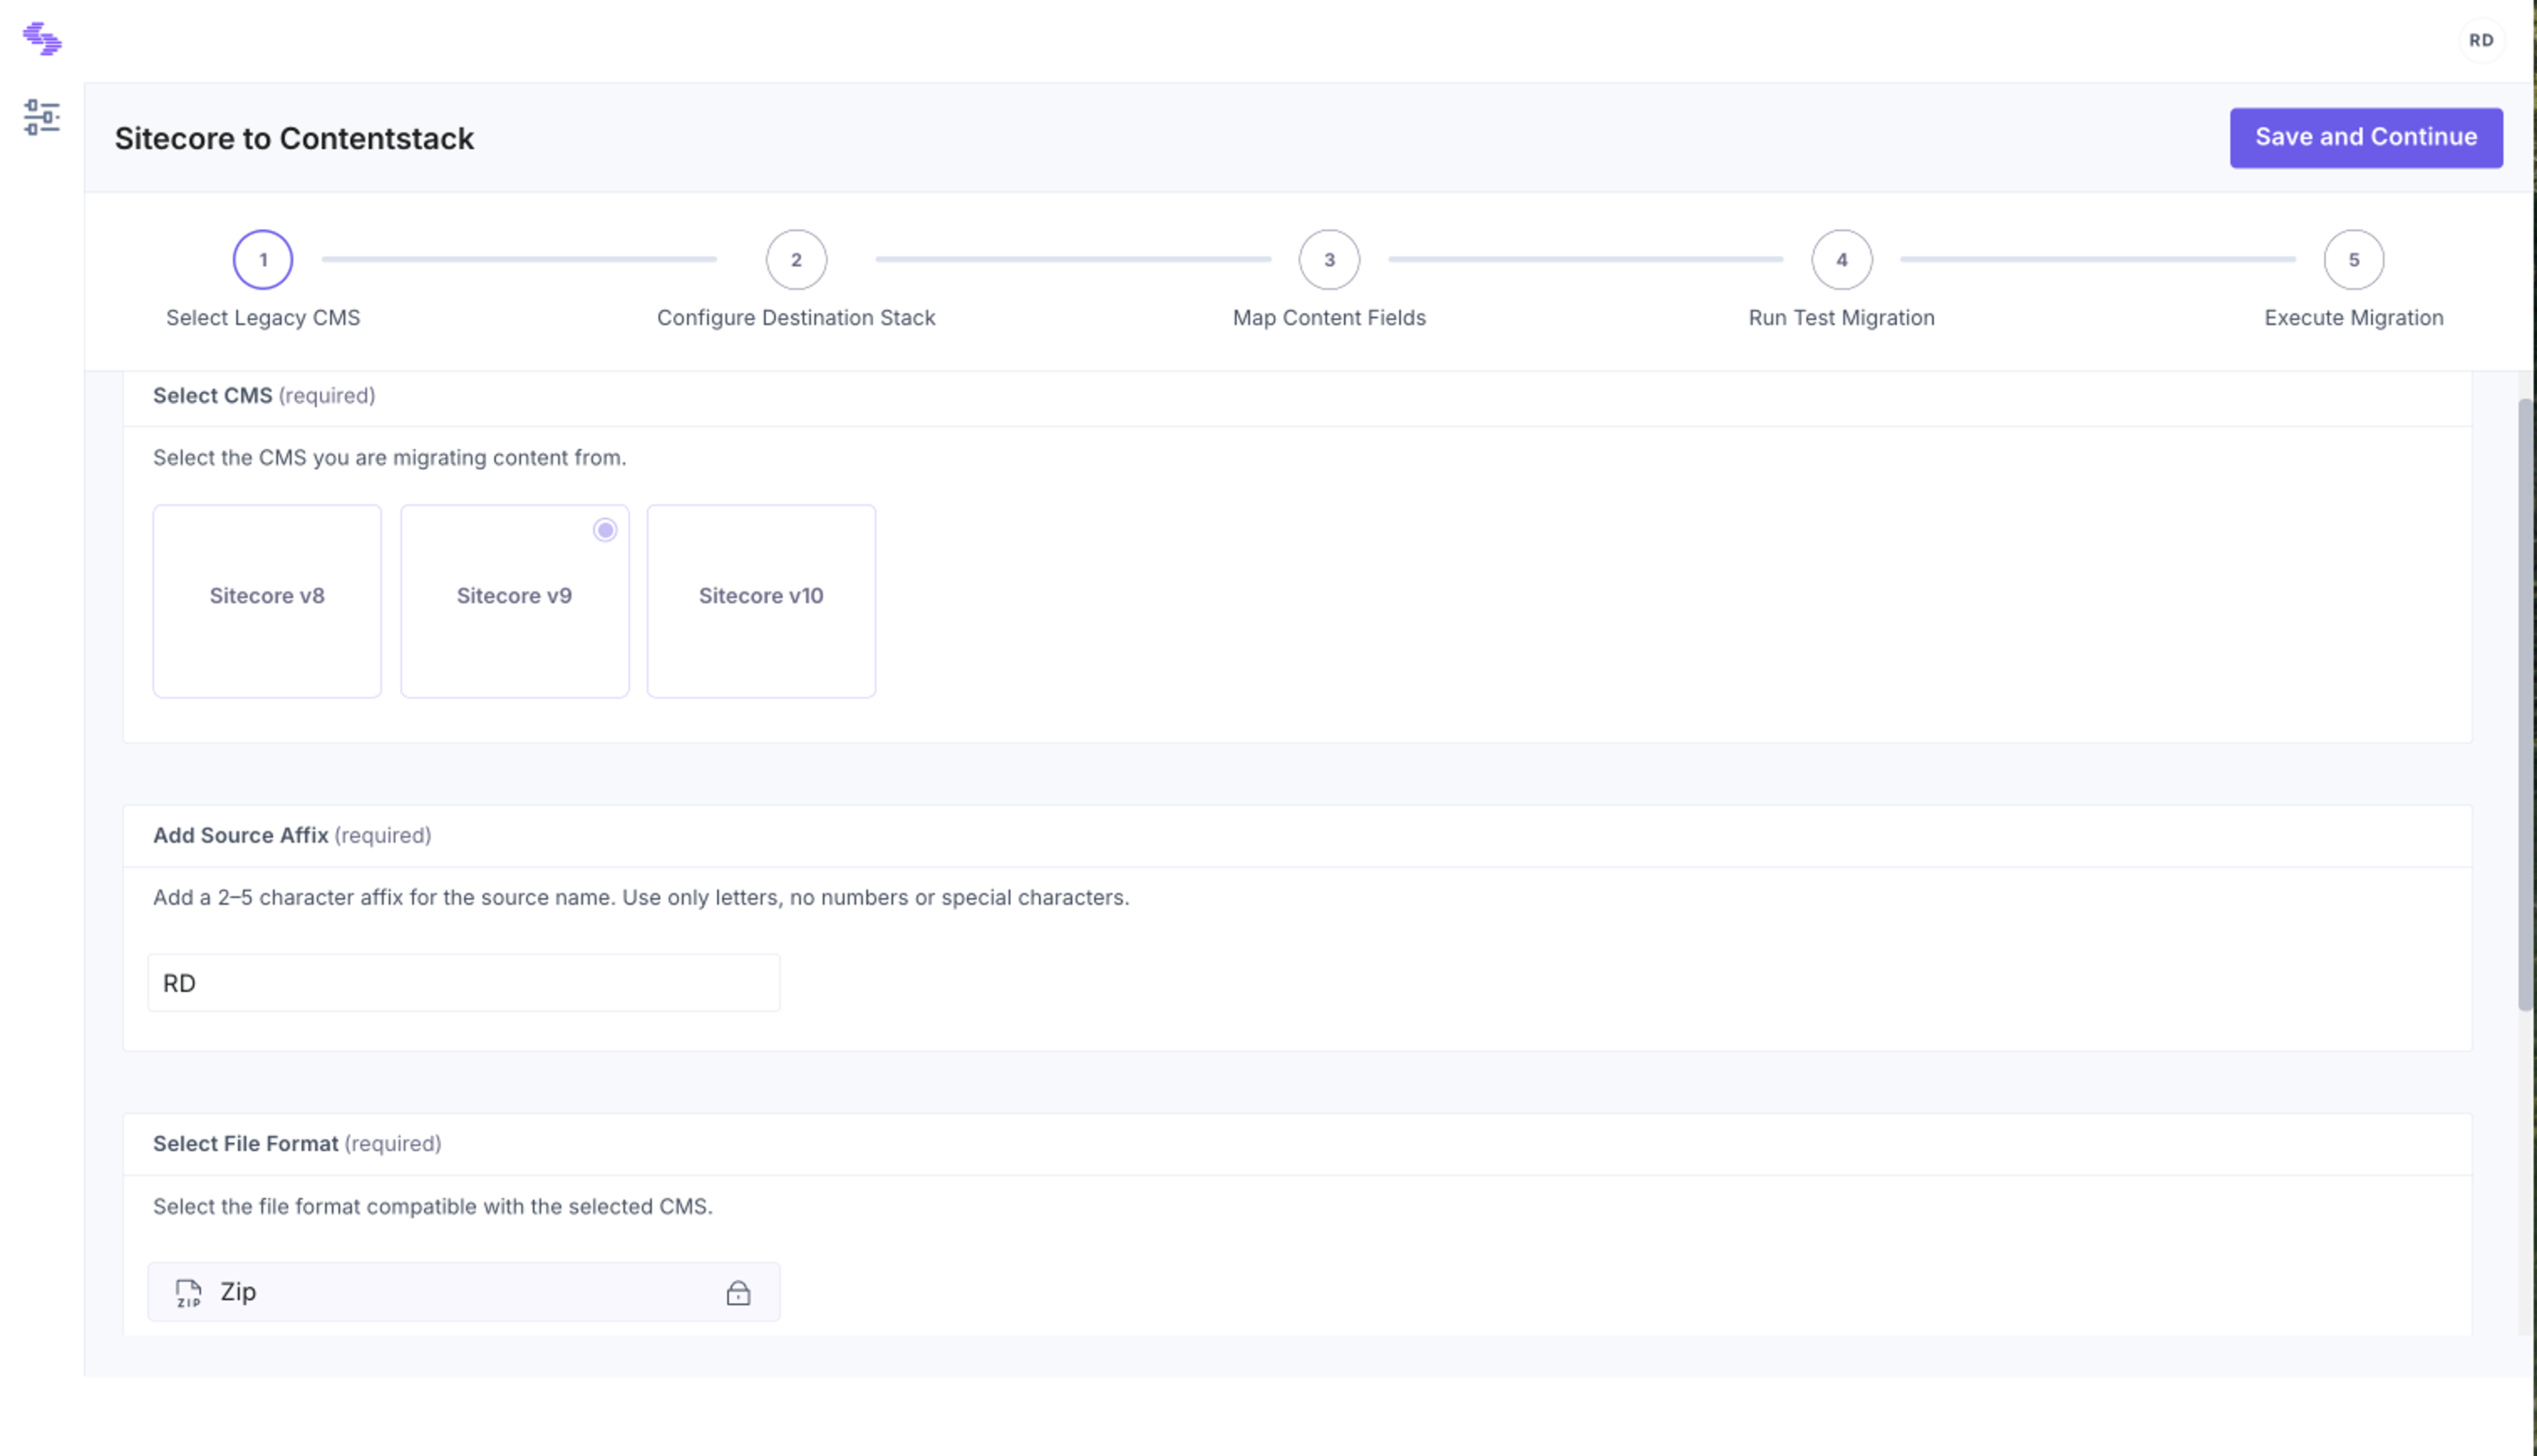Open the settings sliders sidebar icon

[42, 117]
